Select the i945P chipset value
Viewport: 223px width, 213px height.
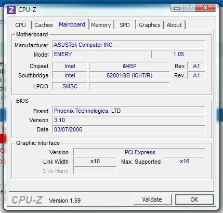(129, 66)
